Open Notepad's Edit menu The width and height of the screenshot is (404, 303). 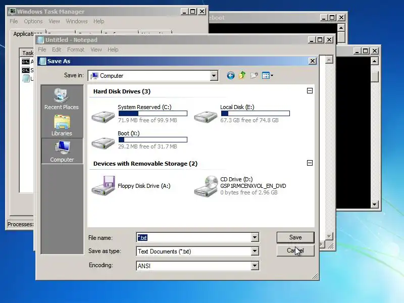57,49
